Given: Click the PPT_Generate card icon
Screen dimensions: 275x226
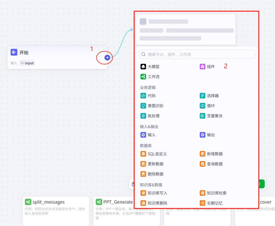Looking at the screenshot, I should point(99,202).
